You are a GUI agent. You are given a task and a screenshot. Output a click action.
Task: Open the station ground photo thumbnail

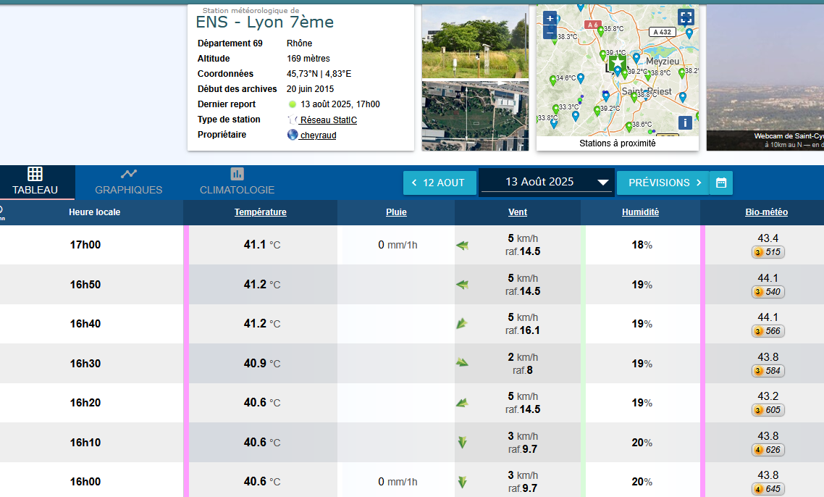coord(475,41)
